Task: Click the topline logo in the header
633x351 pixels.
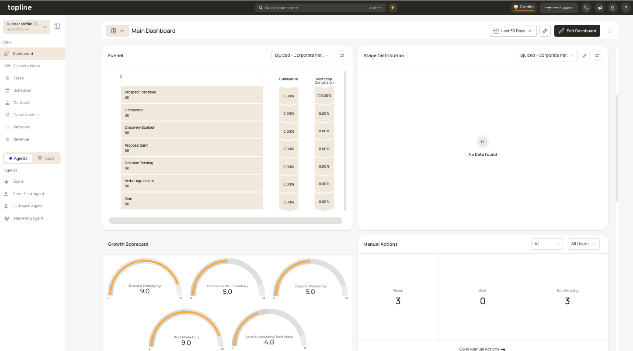Action: [20, 7]
